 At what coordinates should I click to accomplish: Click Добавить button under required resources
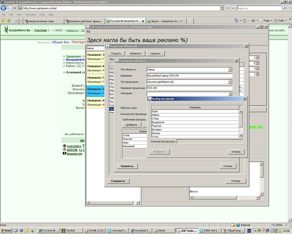coord(132,125)
